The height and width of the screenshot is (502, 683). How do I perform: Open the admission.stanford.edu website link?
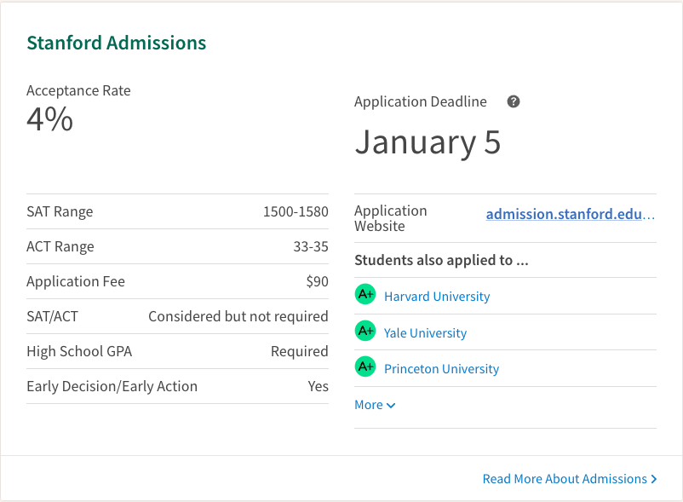571,214
